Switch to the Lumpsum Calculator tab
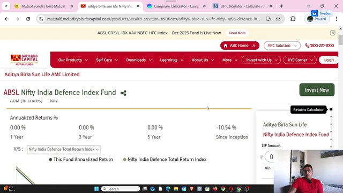Screen dimensions: 343x193 coord(176,6)
